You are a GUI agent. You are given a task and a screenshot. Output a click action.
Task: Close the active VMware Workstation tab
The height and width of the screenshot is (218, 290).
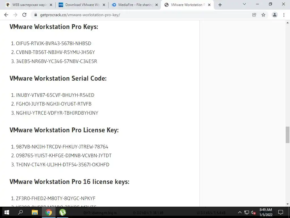209,5
